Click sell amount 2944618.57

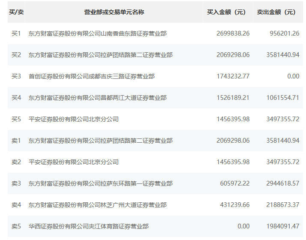pyautogui.click(x=283, y=183)
